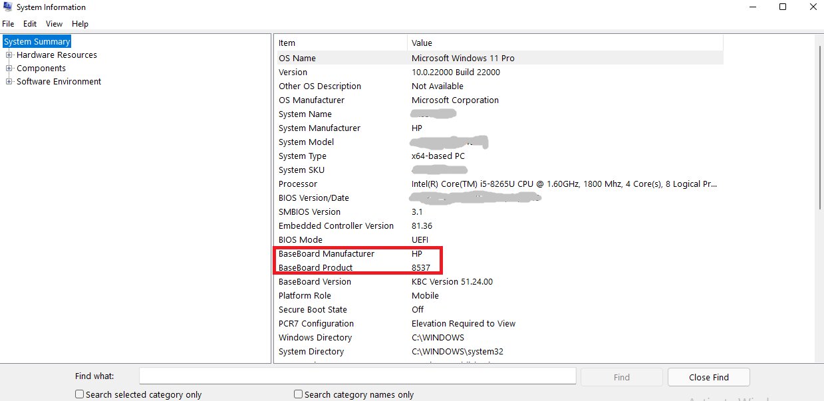The image size is (824, 401).
Task: Expand the Software Environment tree node
Action: pos(9,82)
